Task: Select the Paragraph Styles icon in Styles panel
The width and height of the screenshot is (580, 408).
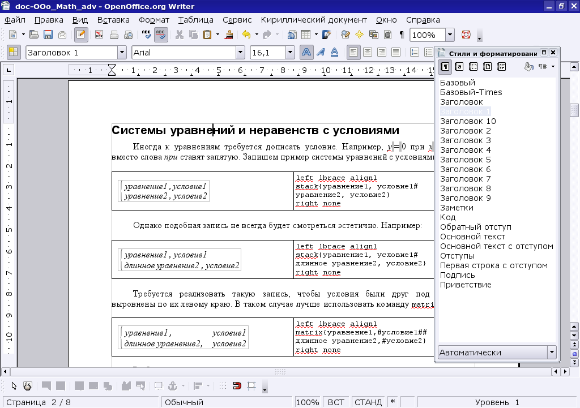Action: [445, 67]
